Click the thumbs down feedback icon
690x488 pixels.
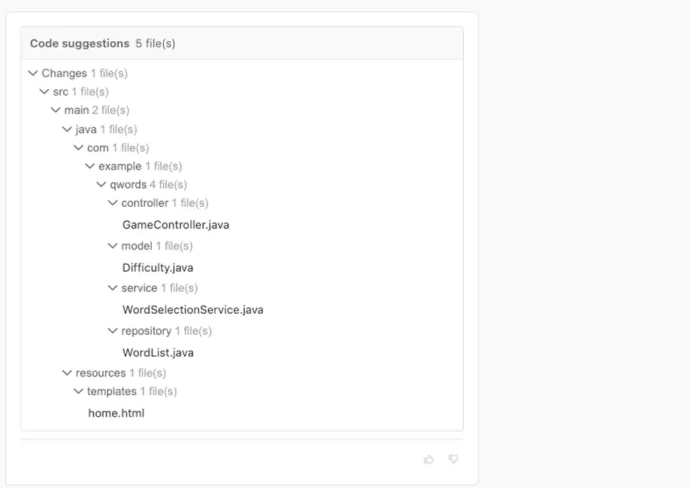click(453, 459)
